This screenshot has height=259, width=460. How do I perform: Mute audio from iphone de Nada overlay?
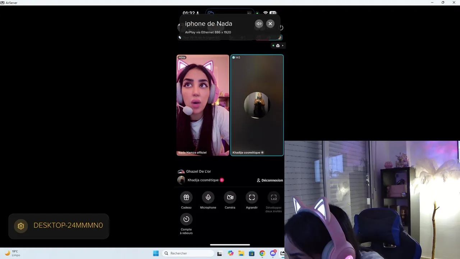tap(259, 24)
